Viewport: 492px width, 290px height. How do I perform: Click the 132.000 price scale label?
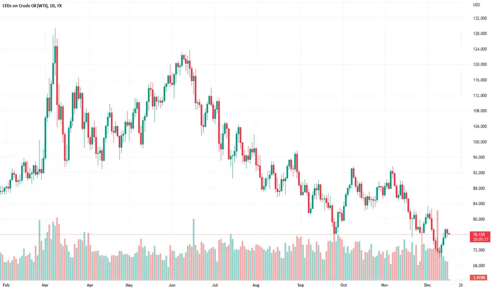[x=480, y=18]
